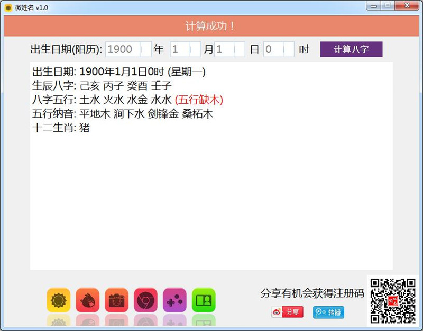Click the yellow sun icon
The image size is (423, 331).
pyautogui.click(x=58, y=300)
